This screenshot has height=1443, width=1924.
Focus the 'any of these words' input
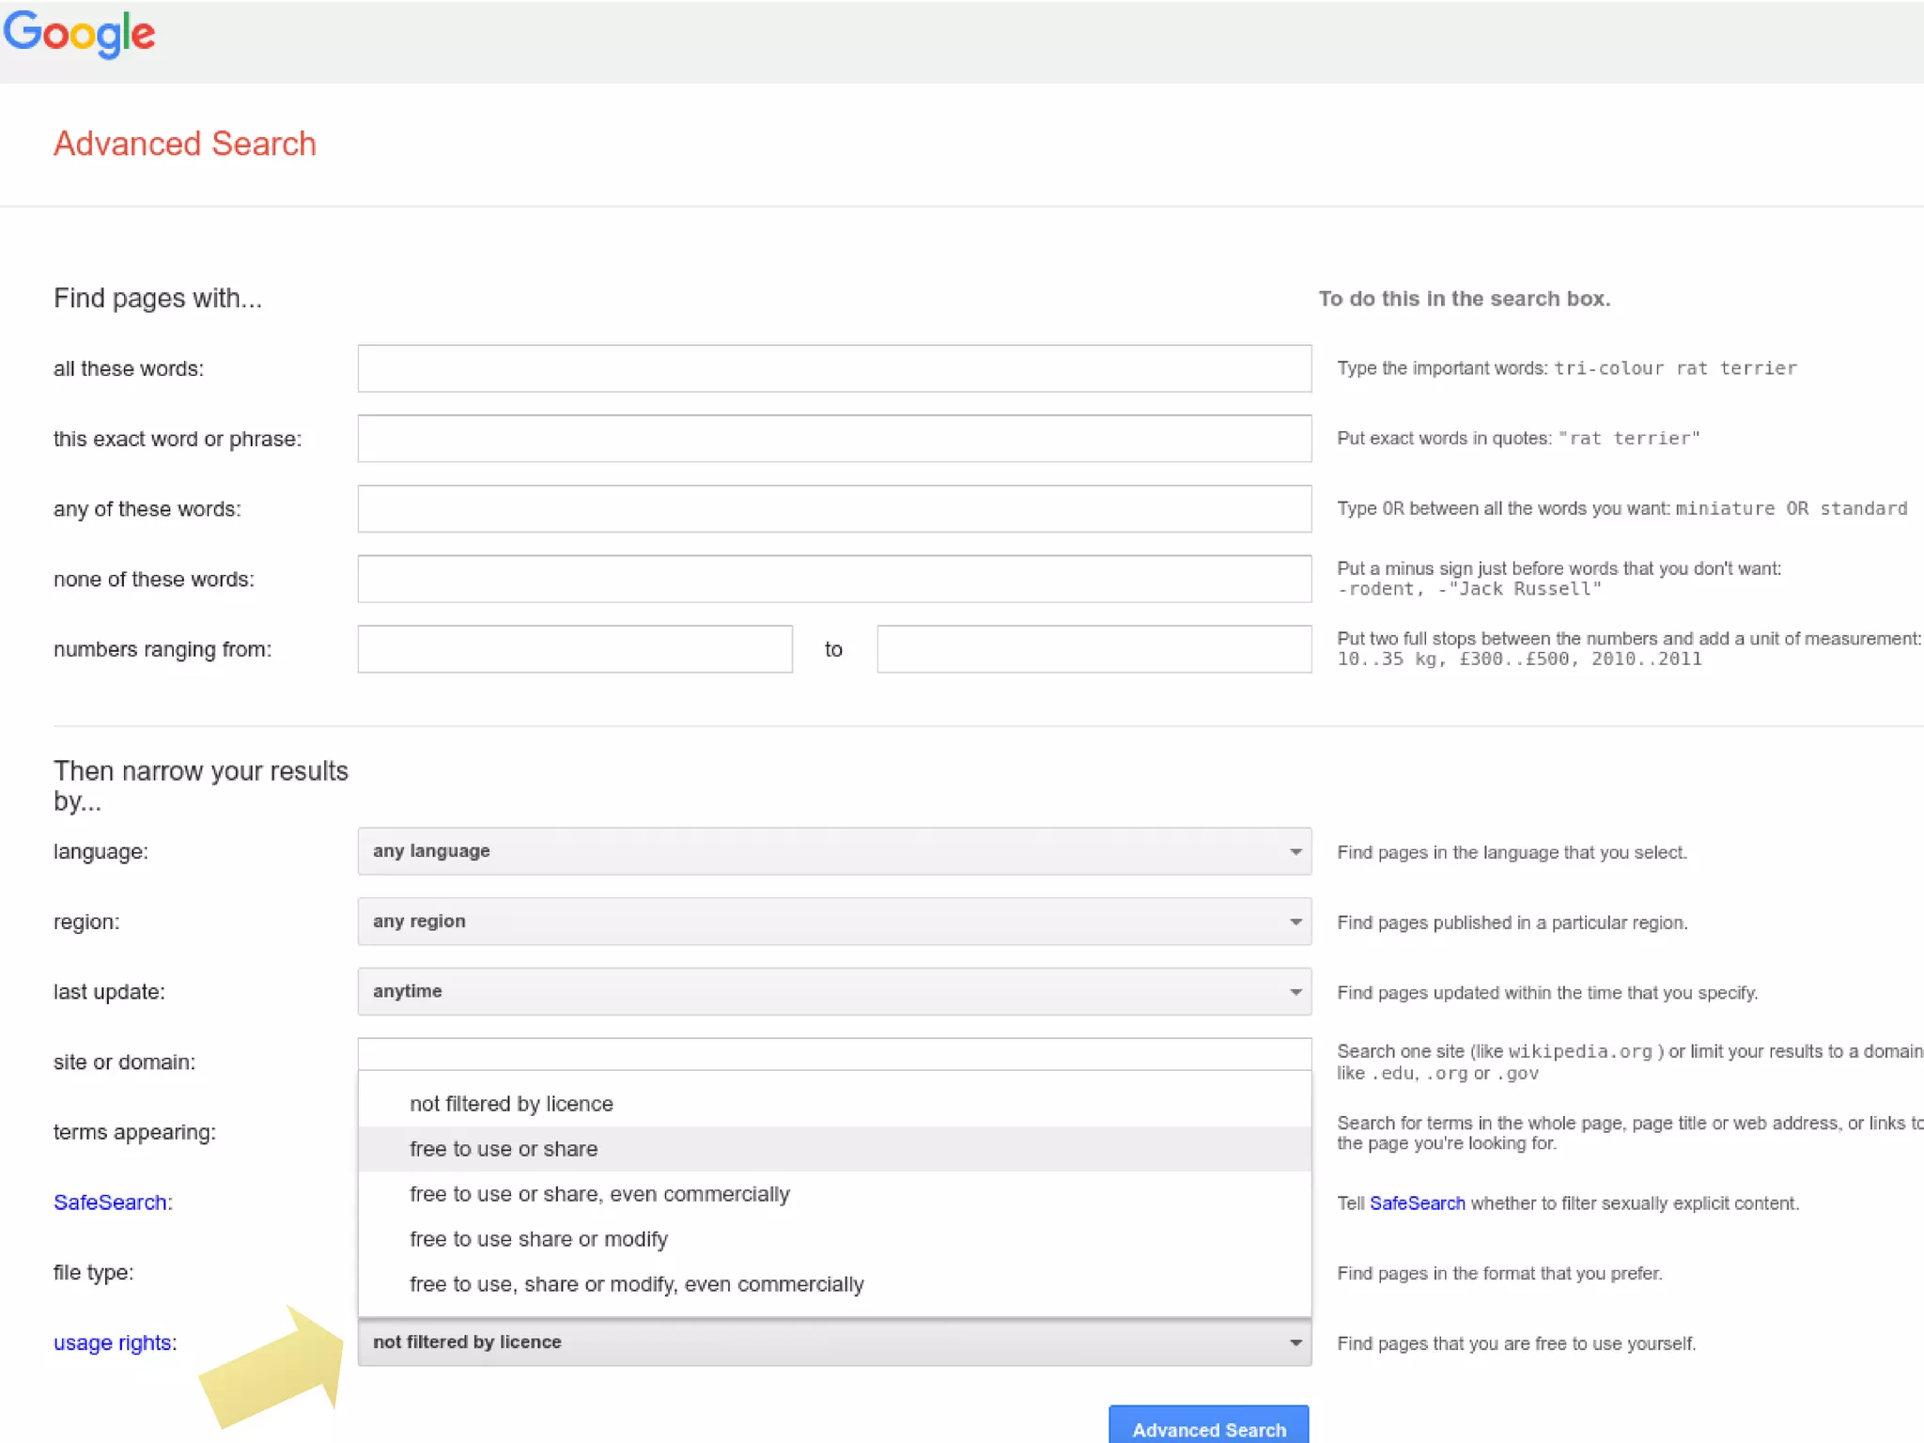click(833, 509)
